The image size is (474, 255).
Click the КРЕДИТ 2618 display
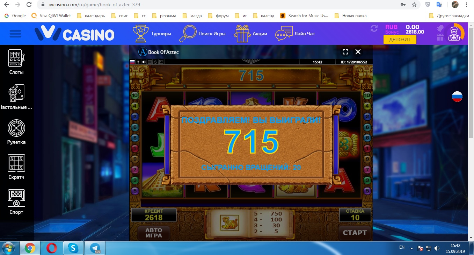[154, 215]
